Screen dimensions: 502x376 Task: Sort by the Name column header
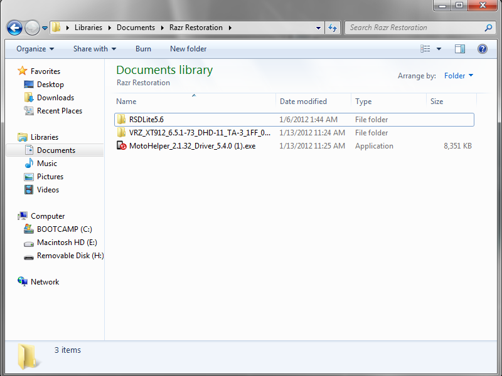(x=195, y=102)
